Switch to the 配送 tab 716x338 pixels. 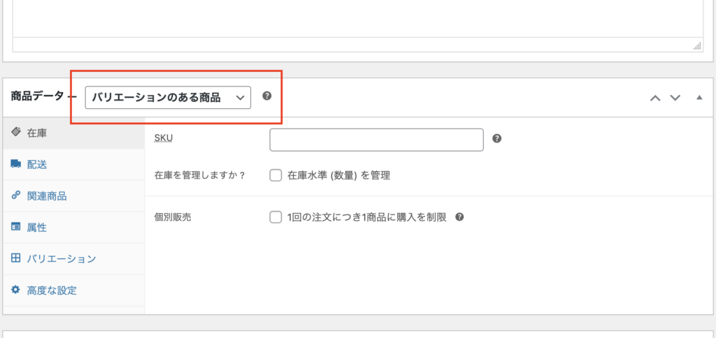pos(36,164)
